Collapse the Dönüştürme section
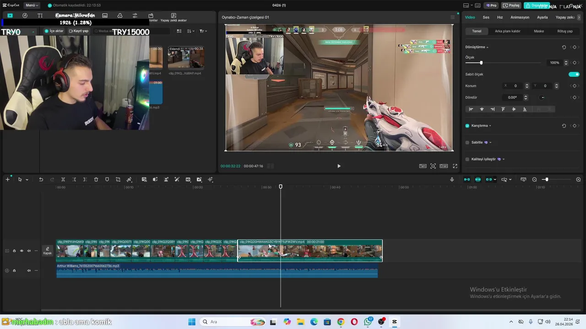Image resolution: width=586 pixels, height=329 pixels. (x=487, y=47)
